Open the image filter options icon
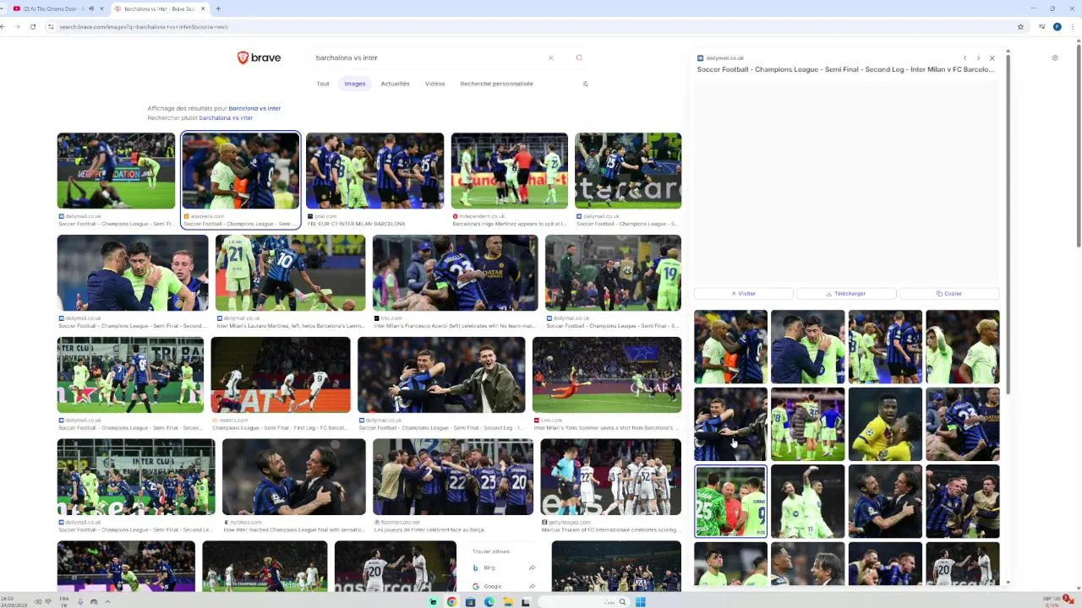This screenshot has height=608, width=1082. pyautogui.click(x=585, y=84)
